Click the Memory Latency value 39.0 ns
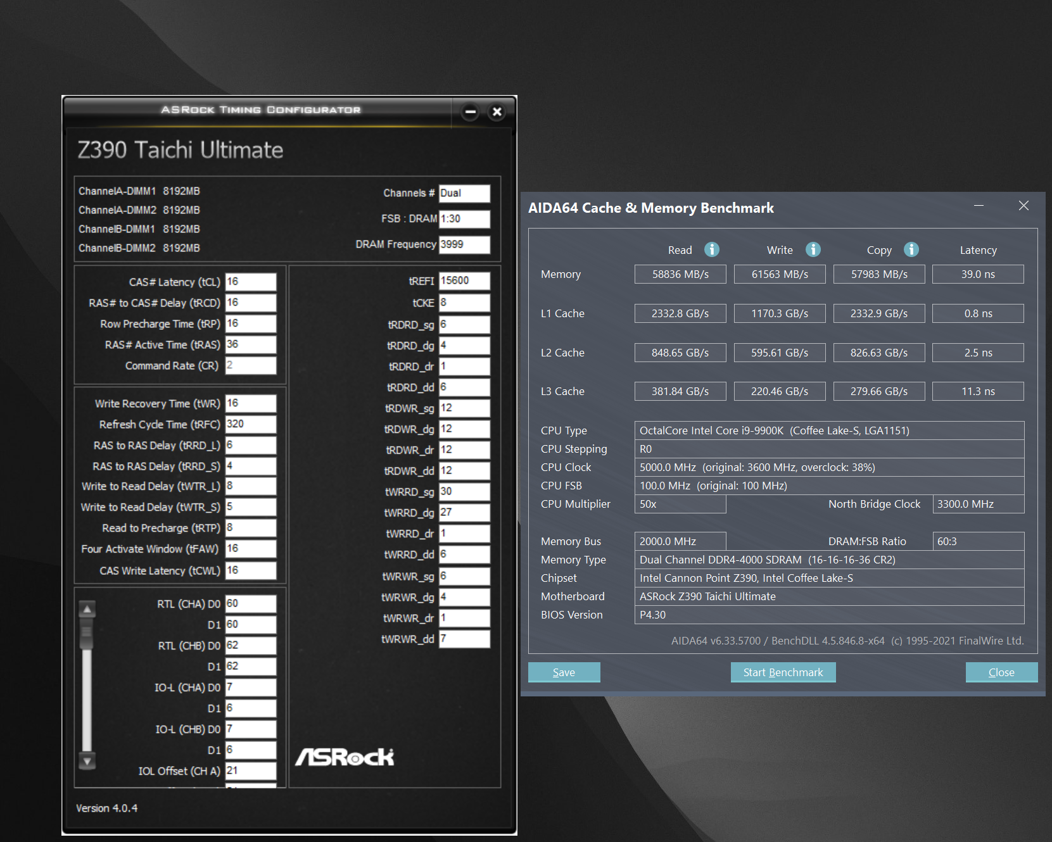Image resolution: width=1052 pixels, height=842 pixels. click(978, 274)
